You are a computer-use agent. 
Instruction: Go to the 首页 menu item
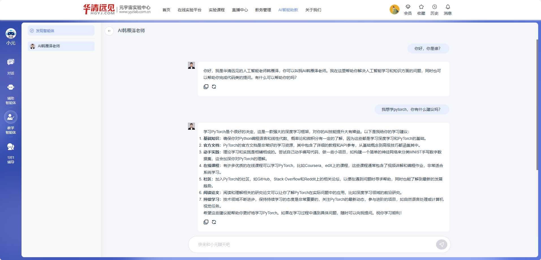coord(166,10)
